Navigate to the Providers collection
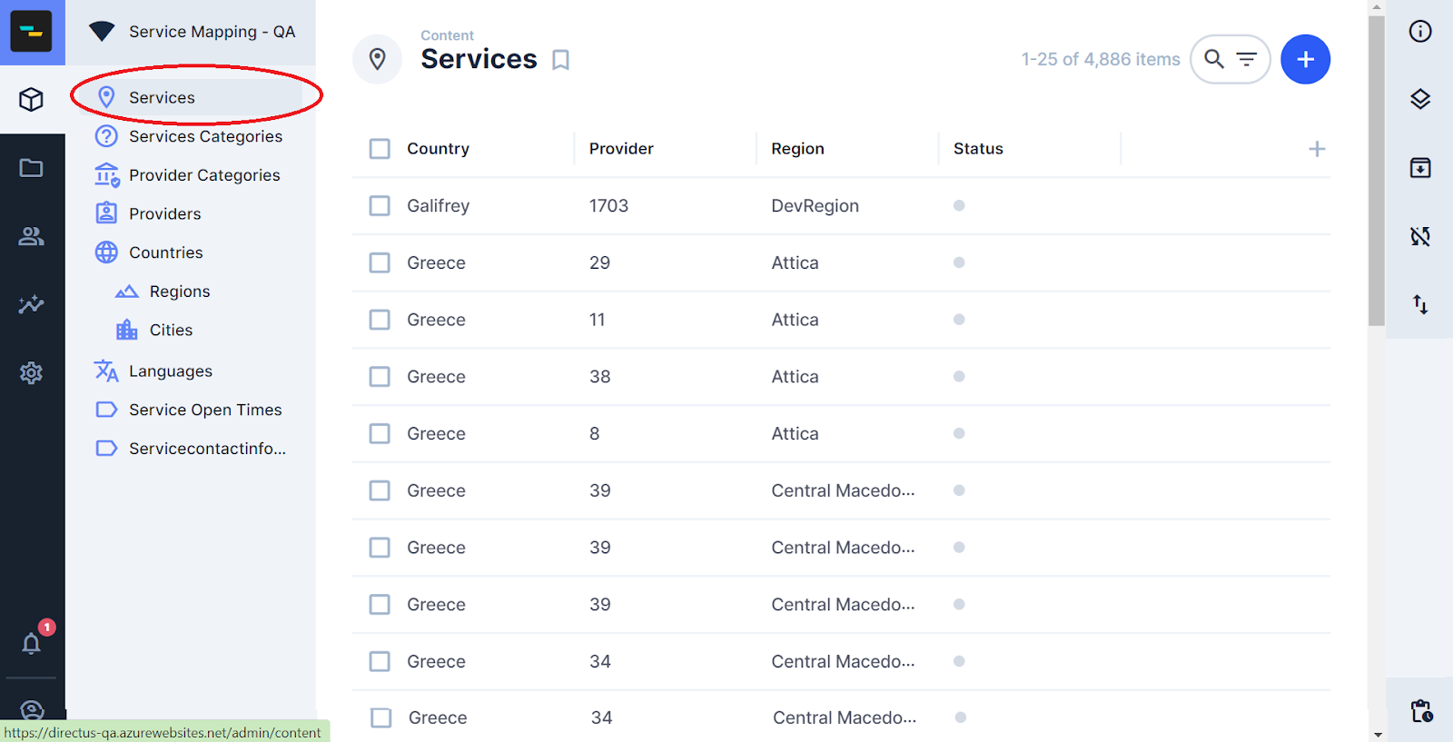The width and height of the screenshot is (1453, 742). coord(164,213)
